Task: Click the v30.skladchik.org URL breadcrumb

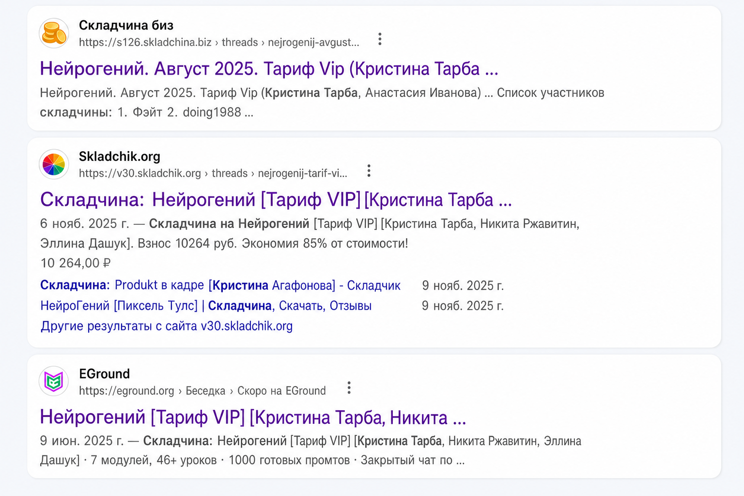Action: coord(213,173)
